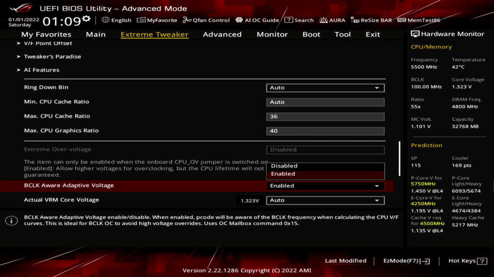Image resolution: width=494 pixels, height=277 pixels.
Task: Click the ROG logo
Action: click(x=21, y=7)
